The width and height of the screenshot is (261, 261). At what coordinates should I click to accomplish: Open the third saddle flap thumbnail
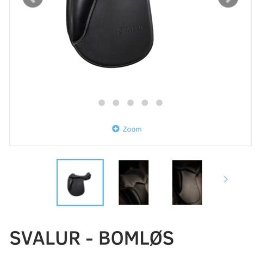[x=187, y=183]
